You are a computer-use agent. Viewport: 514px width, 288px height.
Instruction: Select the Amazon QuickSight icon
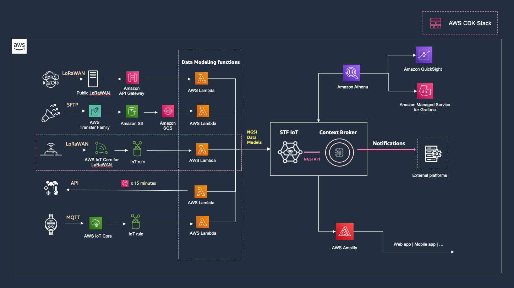pos(424,55)
